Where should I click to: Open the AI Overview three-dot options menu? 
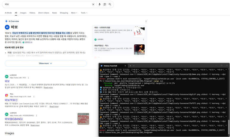pos(146,21)
